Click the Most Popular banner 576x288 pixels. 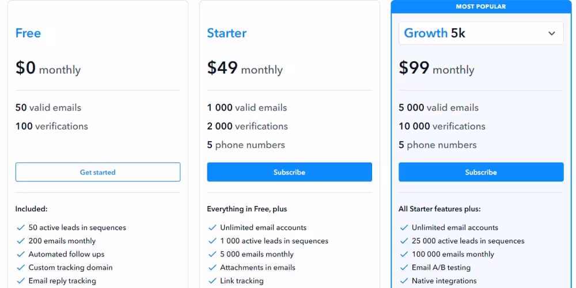pos(481,6)
